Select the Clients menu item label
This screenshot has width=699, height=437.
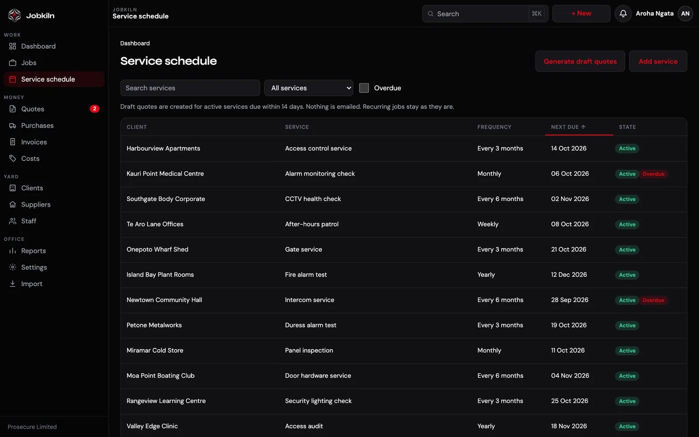(32, 188)
